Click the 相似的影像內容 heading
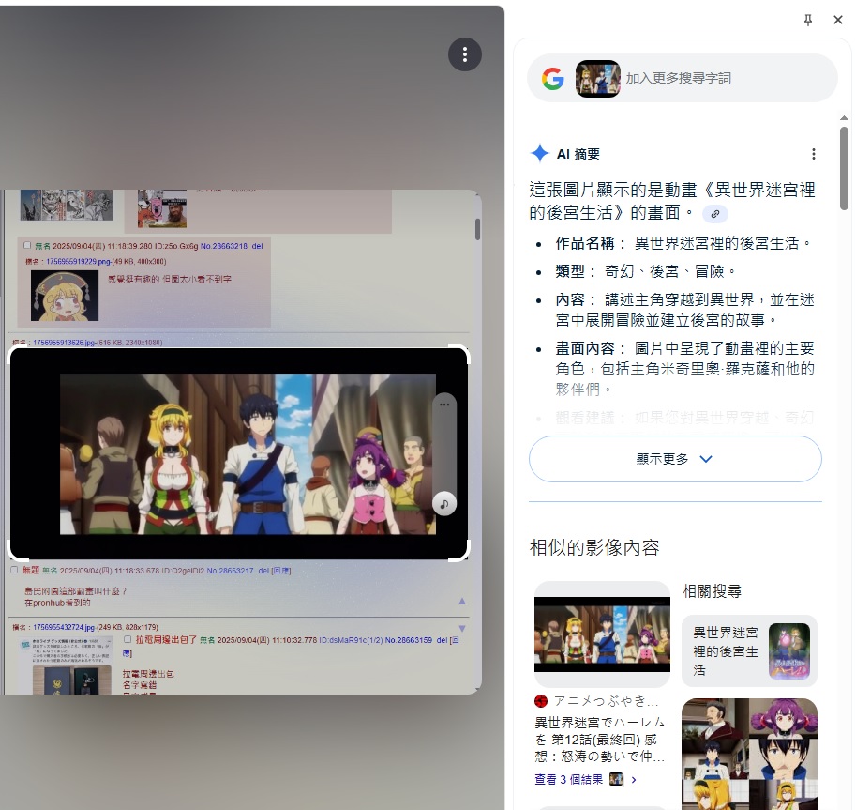This screenshot has width=856, height=810. click(x=594, y=547)
